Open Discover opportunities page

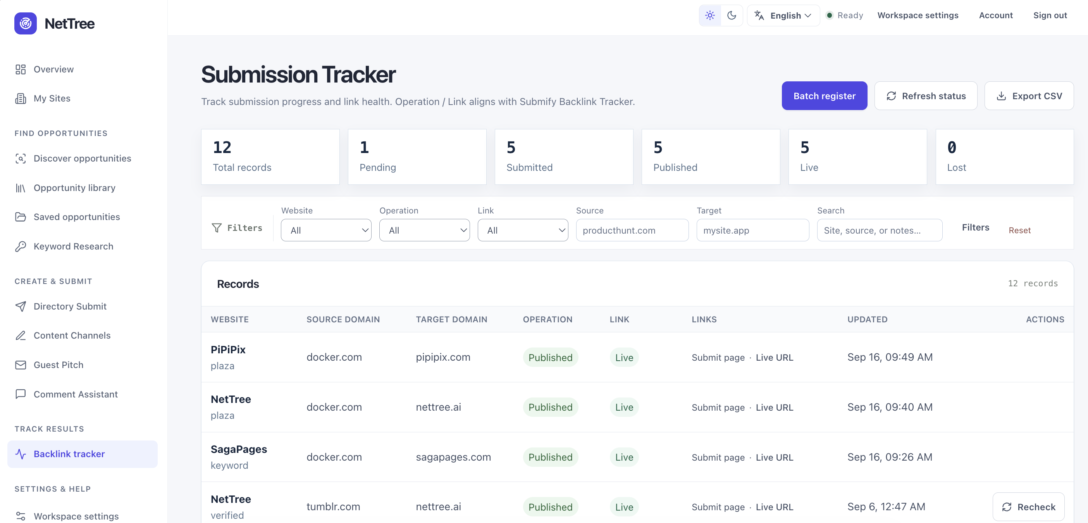(83, 158)
